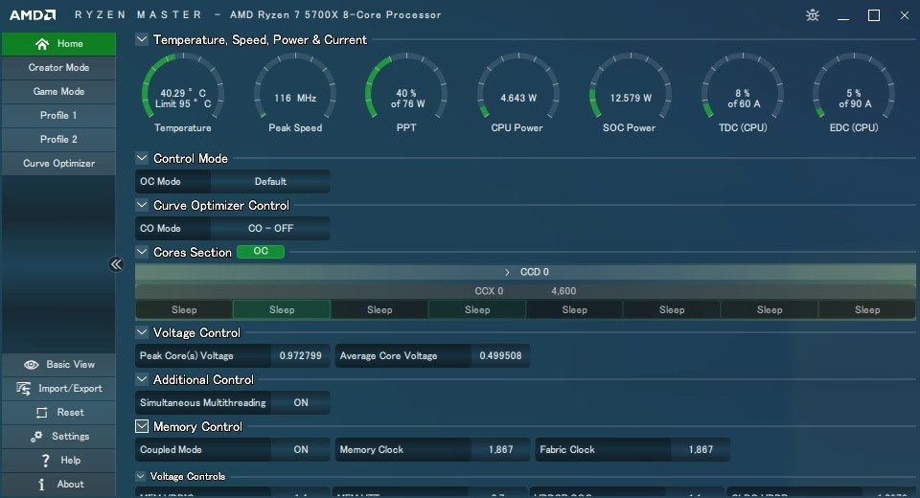Click the AMD logo
Image resolution: width=920 pixels, height=498 pixels.
33,14
